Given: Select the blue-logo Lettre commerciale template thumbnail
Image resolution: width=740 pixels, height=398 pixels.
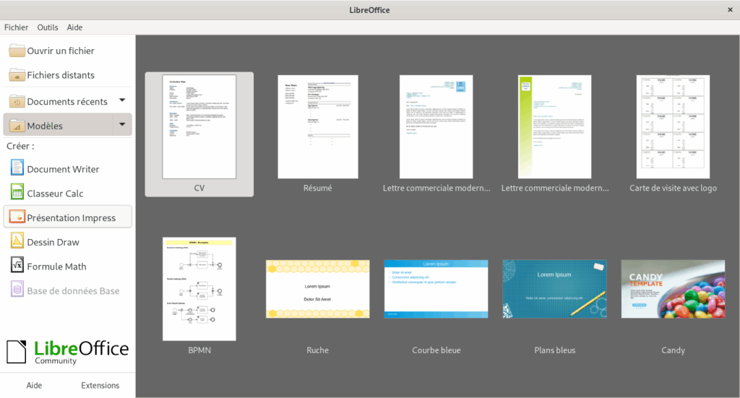Looking at the screenshot, I should tap(436, 127).
